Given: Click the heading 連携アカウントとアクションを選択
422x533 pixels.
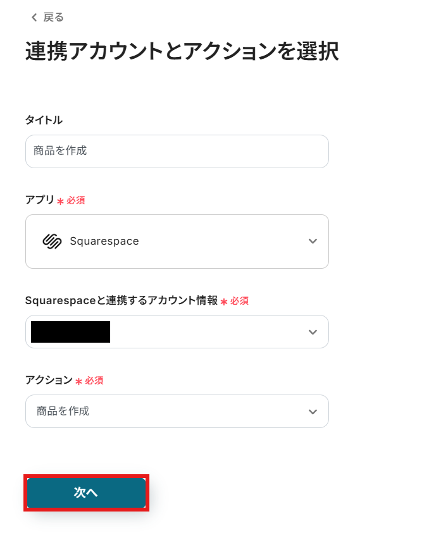Looking at the screenshot, I should tap(182, 52).
